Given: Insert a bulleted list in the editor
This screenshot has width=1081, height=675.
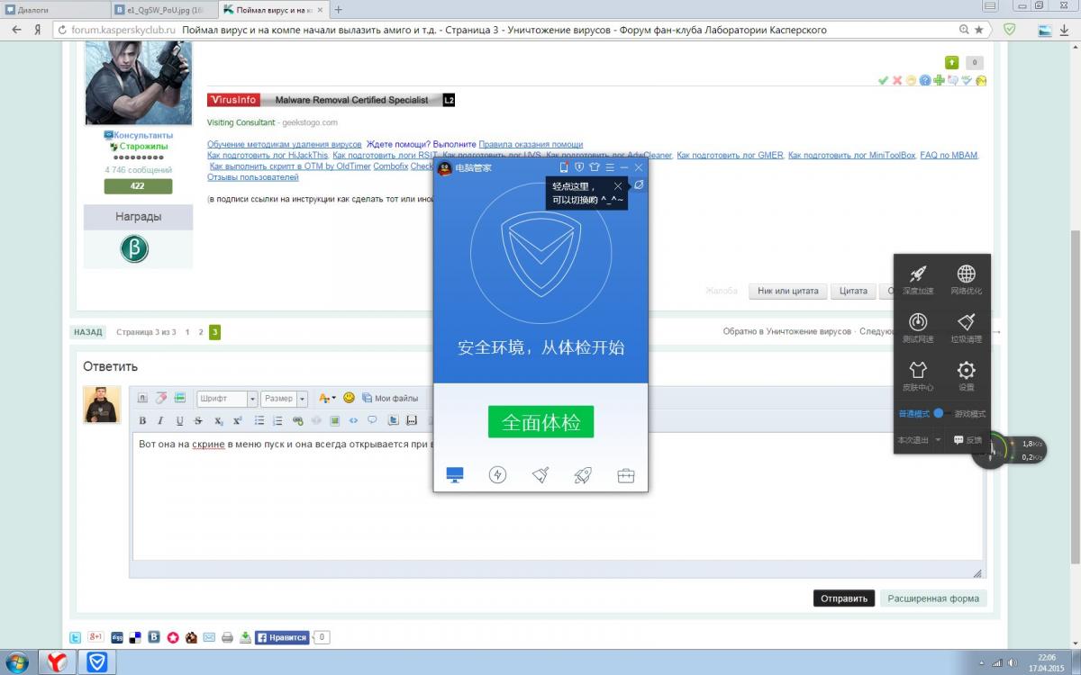Looking at the screenshot, I should point(259,420).
